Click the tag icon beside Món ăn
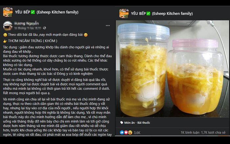The width and height of the screenshot is (230, 144). coord(122,123)
